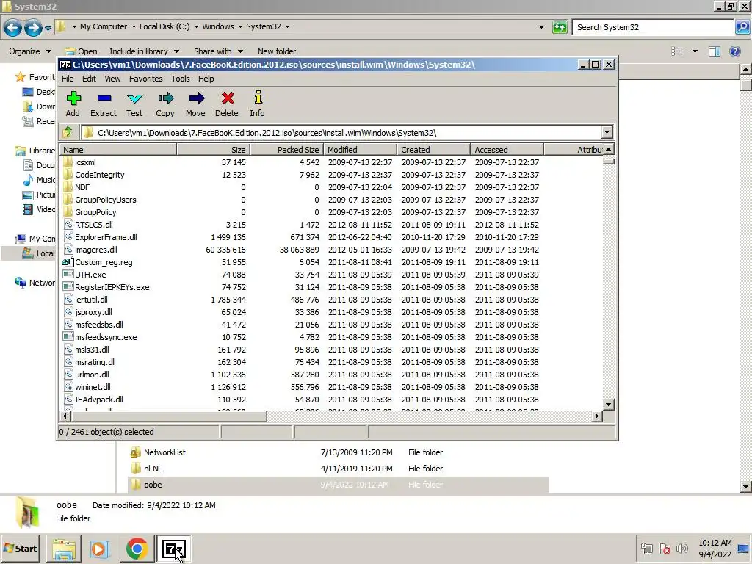The height and width of the screenshot is (564, 752).
Task: Open the Favorites menu in 7-Zip
Action: coord(146,79)
